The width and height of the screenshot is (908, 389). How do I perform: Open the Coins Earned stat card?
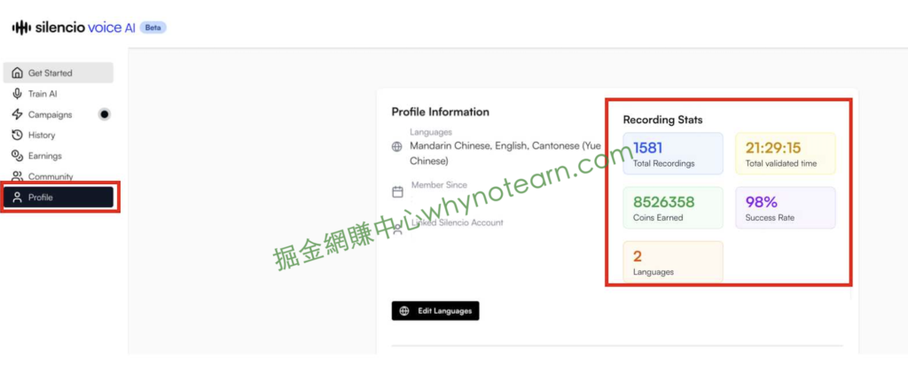pos(673,207)
